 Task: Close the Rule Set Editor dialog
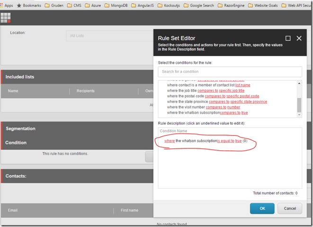tap(299, 38)
